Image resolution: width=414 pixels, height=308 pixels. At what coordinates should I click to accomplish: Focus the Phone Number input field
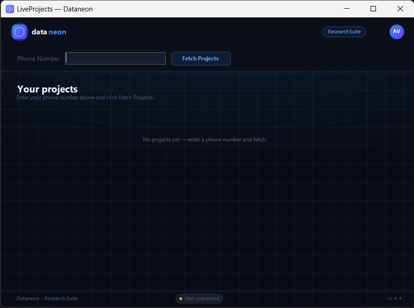115,58
